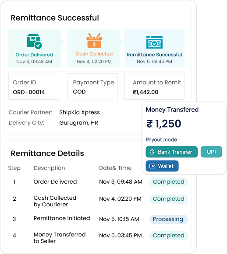
Task: Click the bank icon in Bank Transfer
Action: coord(152,152)
